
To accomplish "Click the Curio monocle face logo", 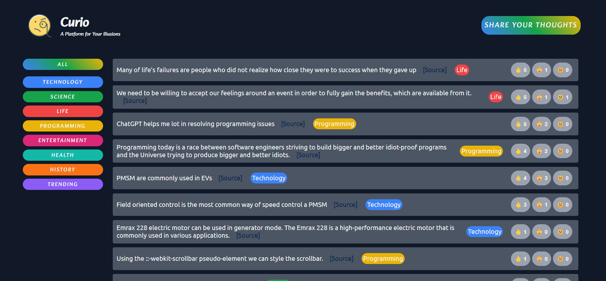I will coord(40,26).
